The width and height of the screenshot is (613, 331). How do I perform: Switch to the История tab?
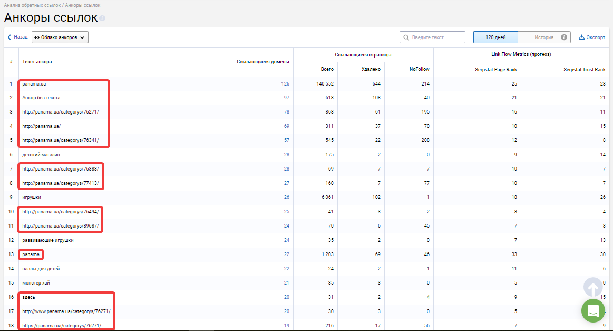[544, 37]
